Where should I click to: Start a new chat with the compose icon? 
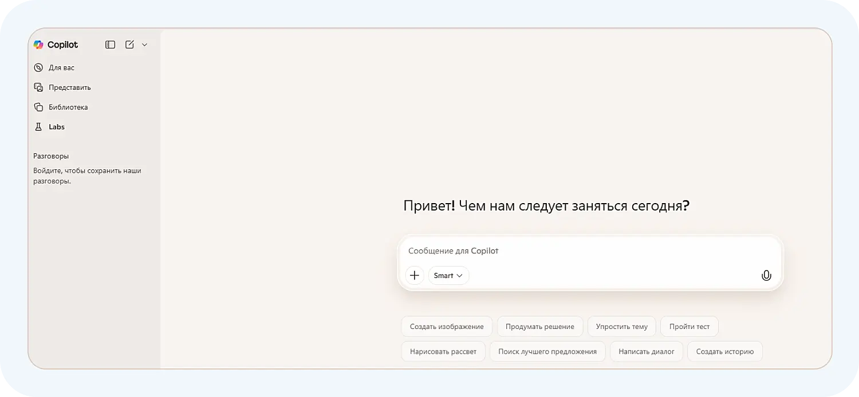(130, 44)
